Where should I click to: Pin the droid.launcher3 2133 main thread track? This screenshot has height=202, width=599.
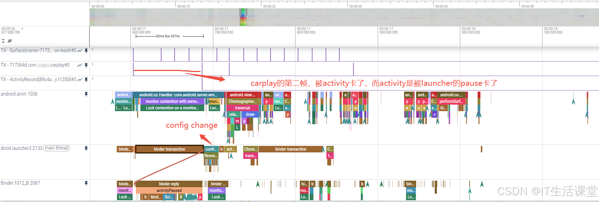click(86, 148)
